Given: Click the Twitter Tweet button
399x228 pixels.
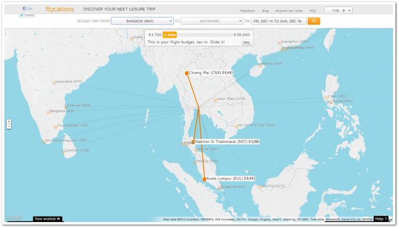Looking at the screenshot, I should (27, 15).
